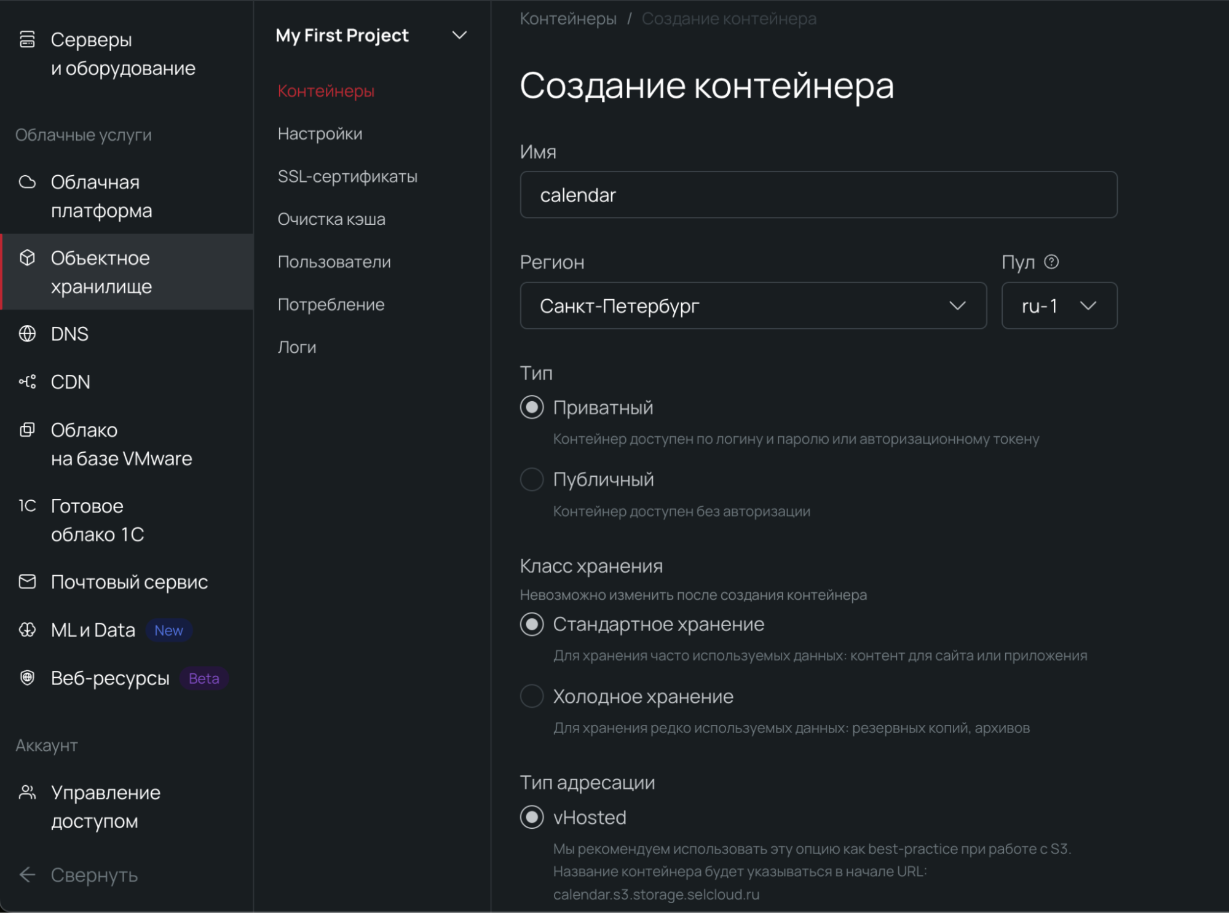Click the vHosted адресации radio button
Viewport: 1229px width, 913px height.
(532, 817)
